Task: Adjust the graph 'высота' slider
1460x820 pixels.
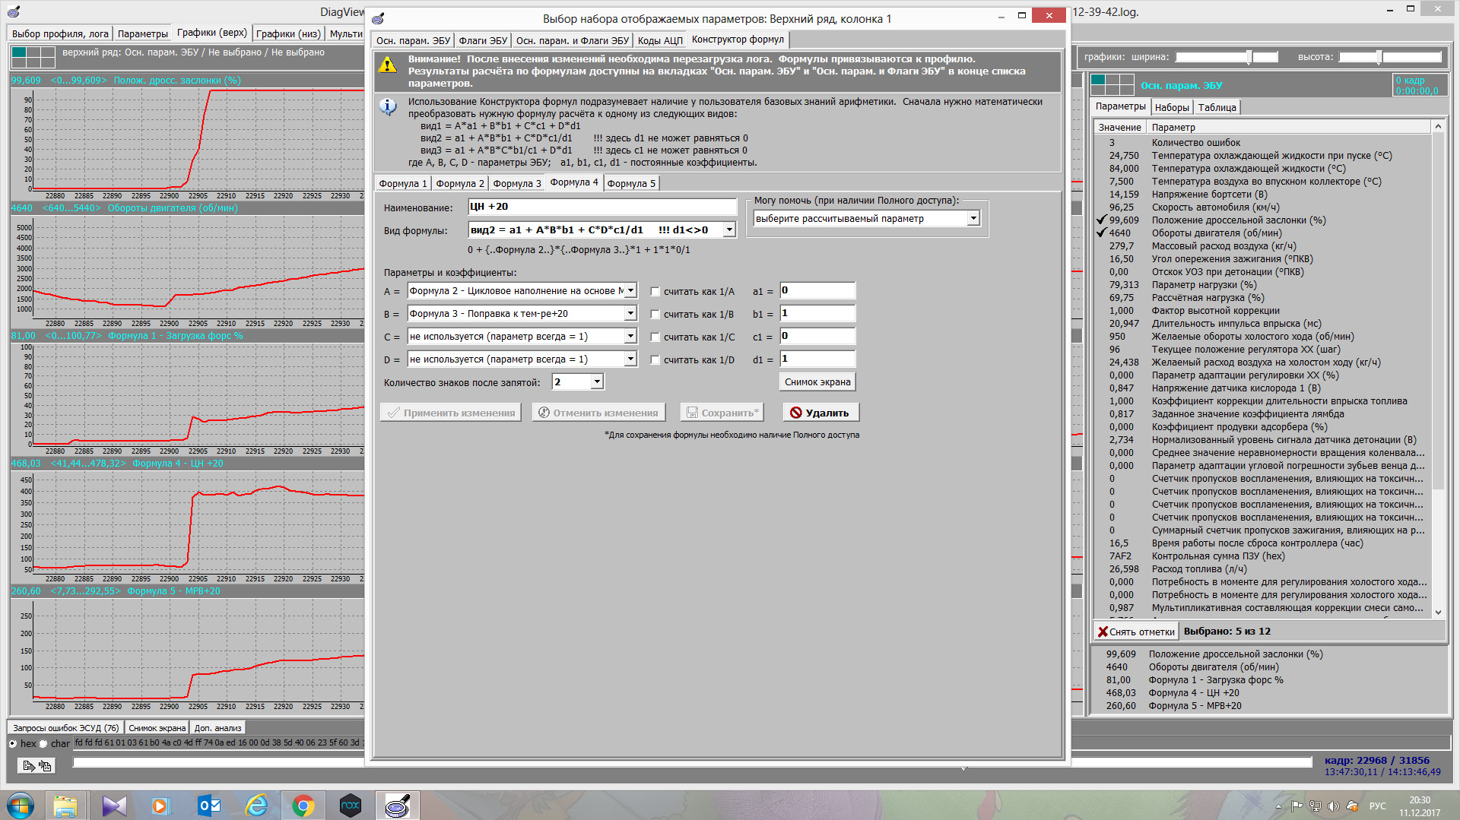Action: [1391, 57]
